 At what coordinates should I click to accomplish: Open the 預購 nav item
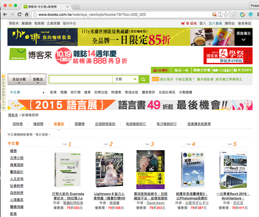point(64,93)
